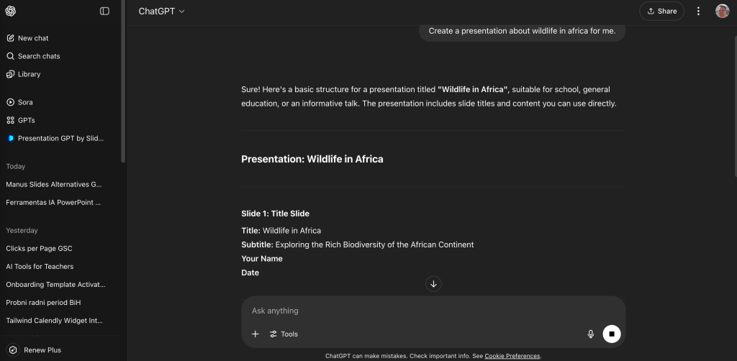Viewport: 737px width, 361px height.
Task: Jump to bottom with the down arrow
Action: click(433, 283)
